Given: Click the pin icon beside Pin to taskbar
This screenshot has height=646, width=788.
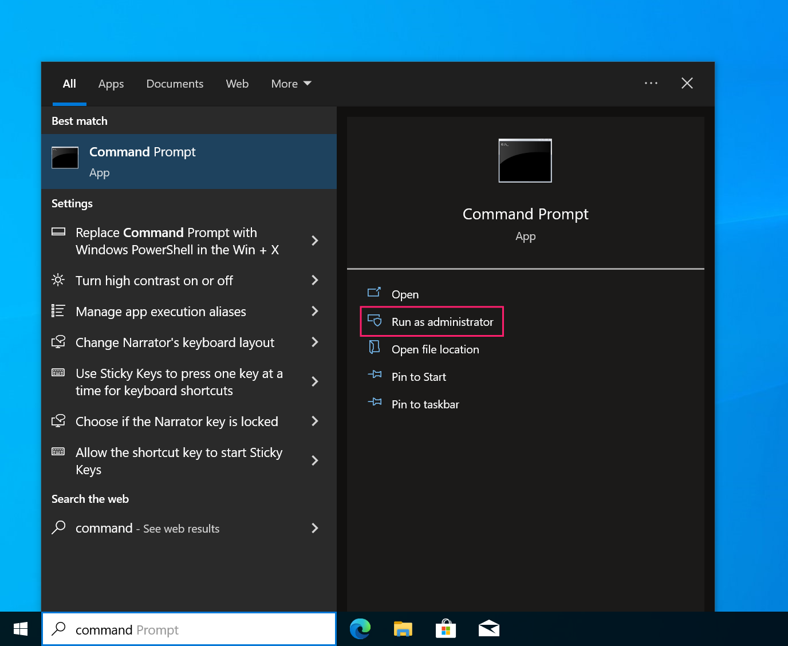Looking at the screenshot, I should 375,402.
